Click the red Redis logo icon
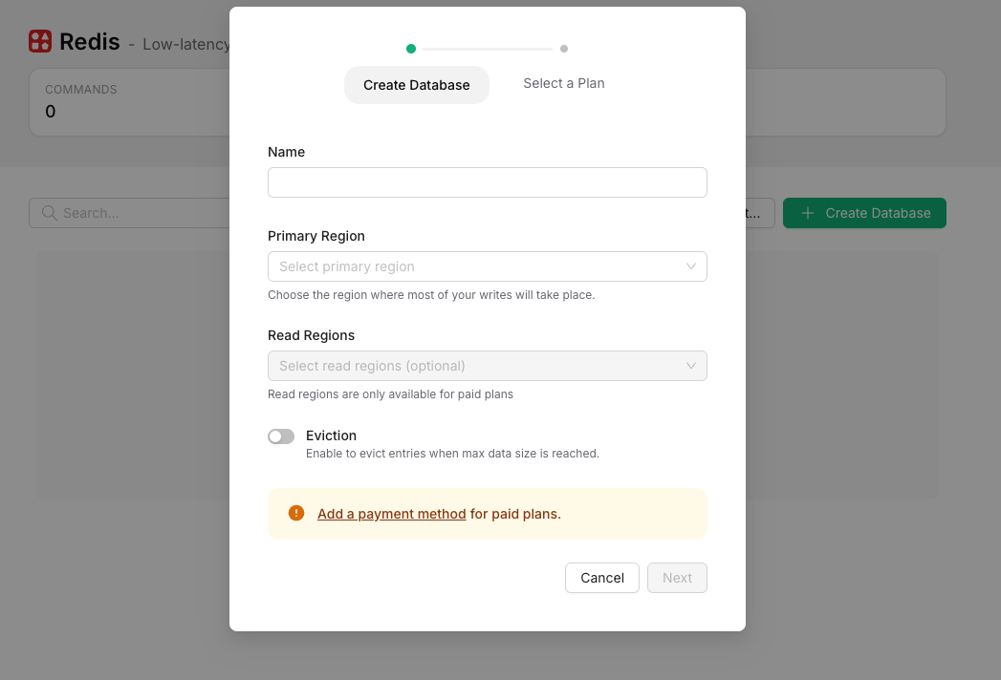 [x=40, y=41]
